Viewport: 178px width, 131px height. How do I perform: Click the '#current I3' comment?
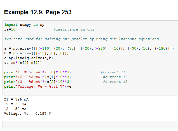coord(115,81)
